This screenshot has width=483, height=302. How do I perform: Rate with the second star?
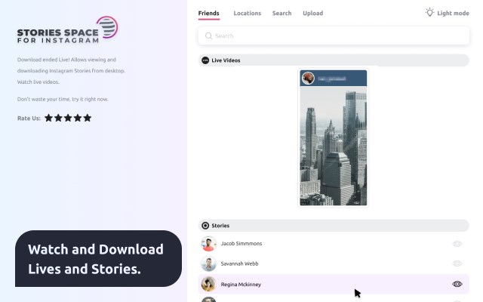(x=58, y=118)
